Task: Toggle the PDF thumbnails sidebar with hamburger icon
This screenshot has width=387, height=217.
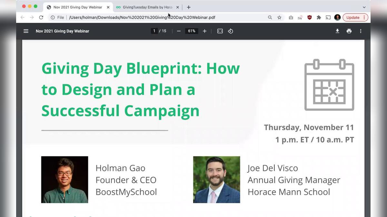Action: pos(26,31)
